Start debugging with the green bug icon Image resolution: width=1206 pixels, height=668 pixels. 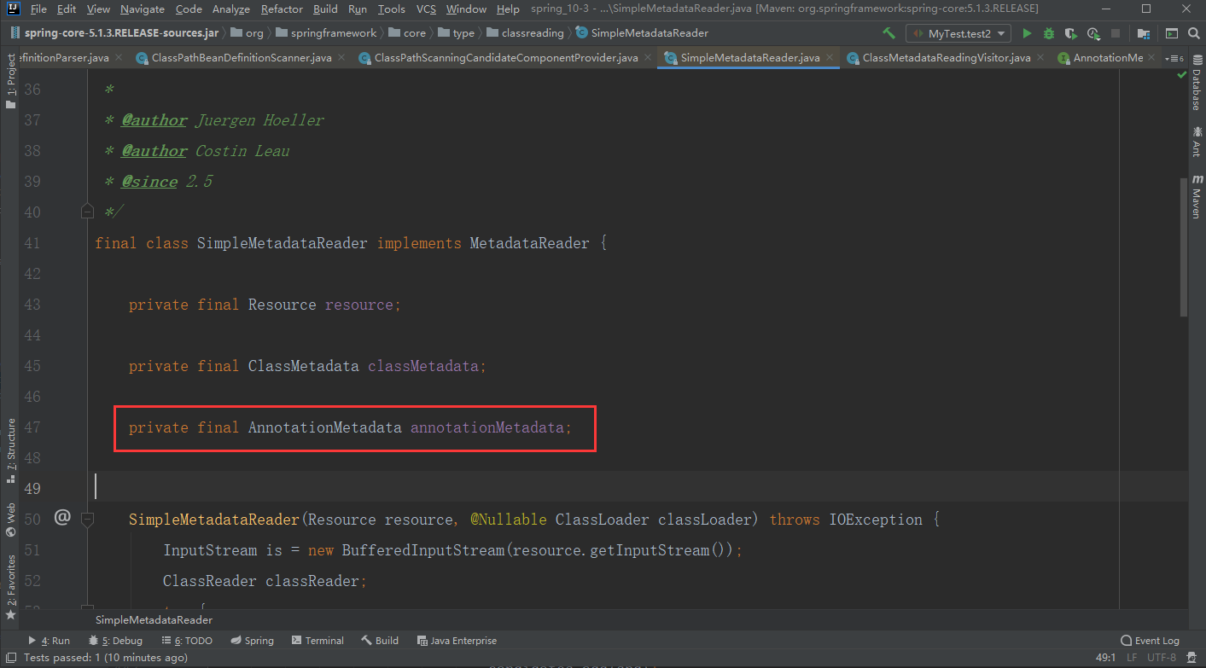click(x=1049, y=33)
